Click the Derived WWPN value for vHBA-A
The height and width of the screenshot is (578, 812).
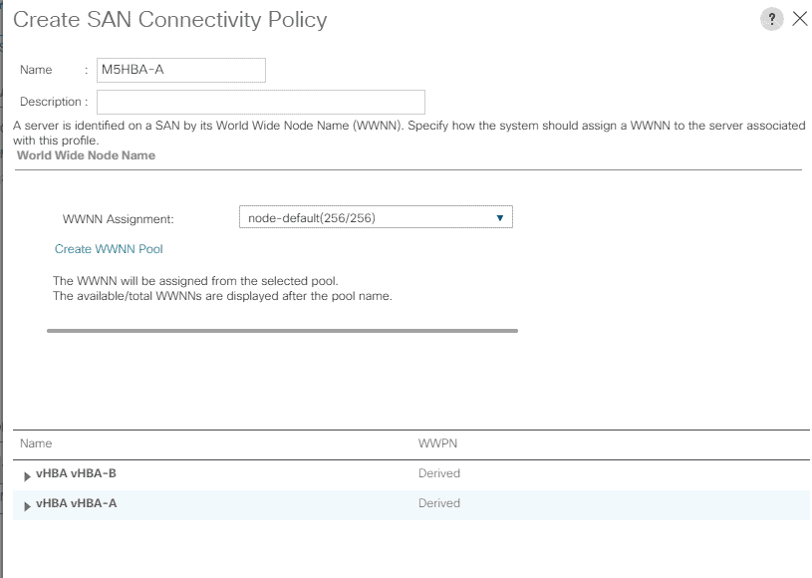pyautogui.click(x=439, y=503)
